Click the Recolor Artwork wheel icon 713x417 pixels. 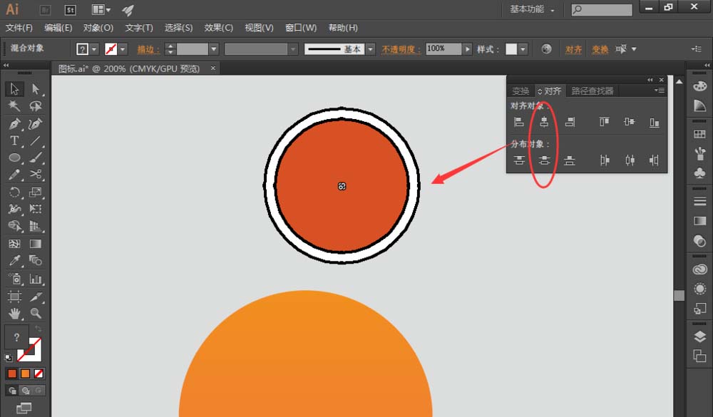tap(547, 48)
